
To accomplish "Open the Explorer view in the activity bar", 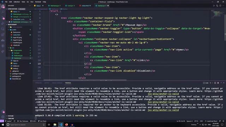I will pos(3,6).
